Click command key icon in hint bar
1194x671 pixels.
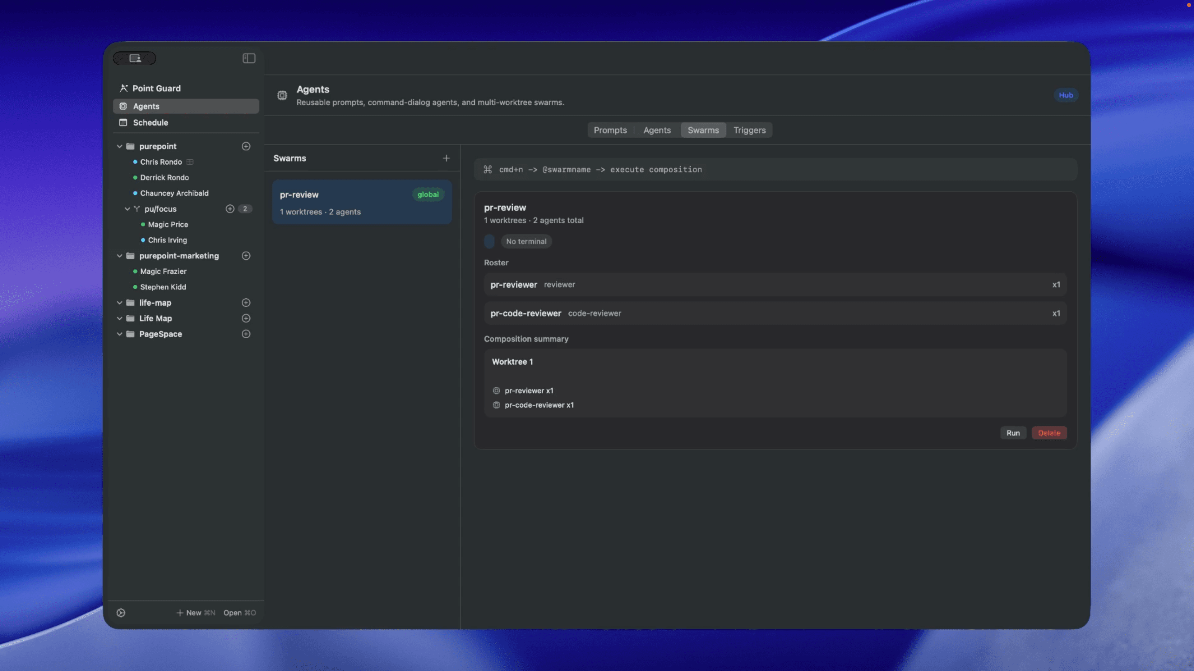[488, 170]
